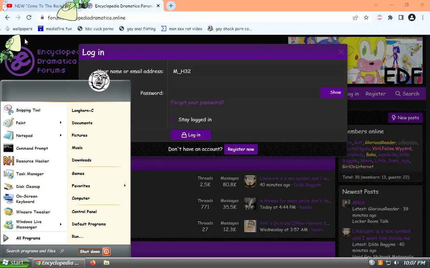The image size is (430, 268).
Task: Toggle Chrome side panel icon
Action: [401, 18]
